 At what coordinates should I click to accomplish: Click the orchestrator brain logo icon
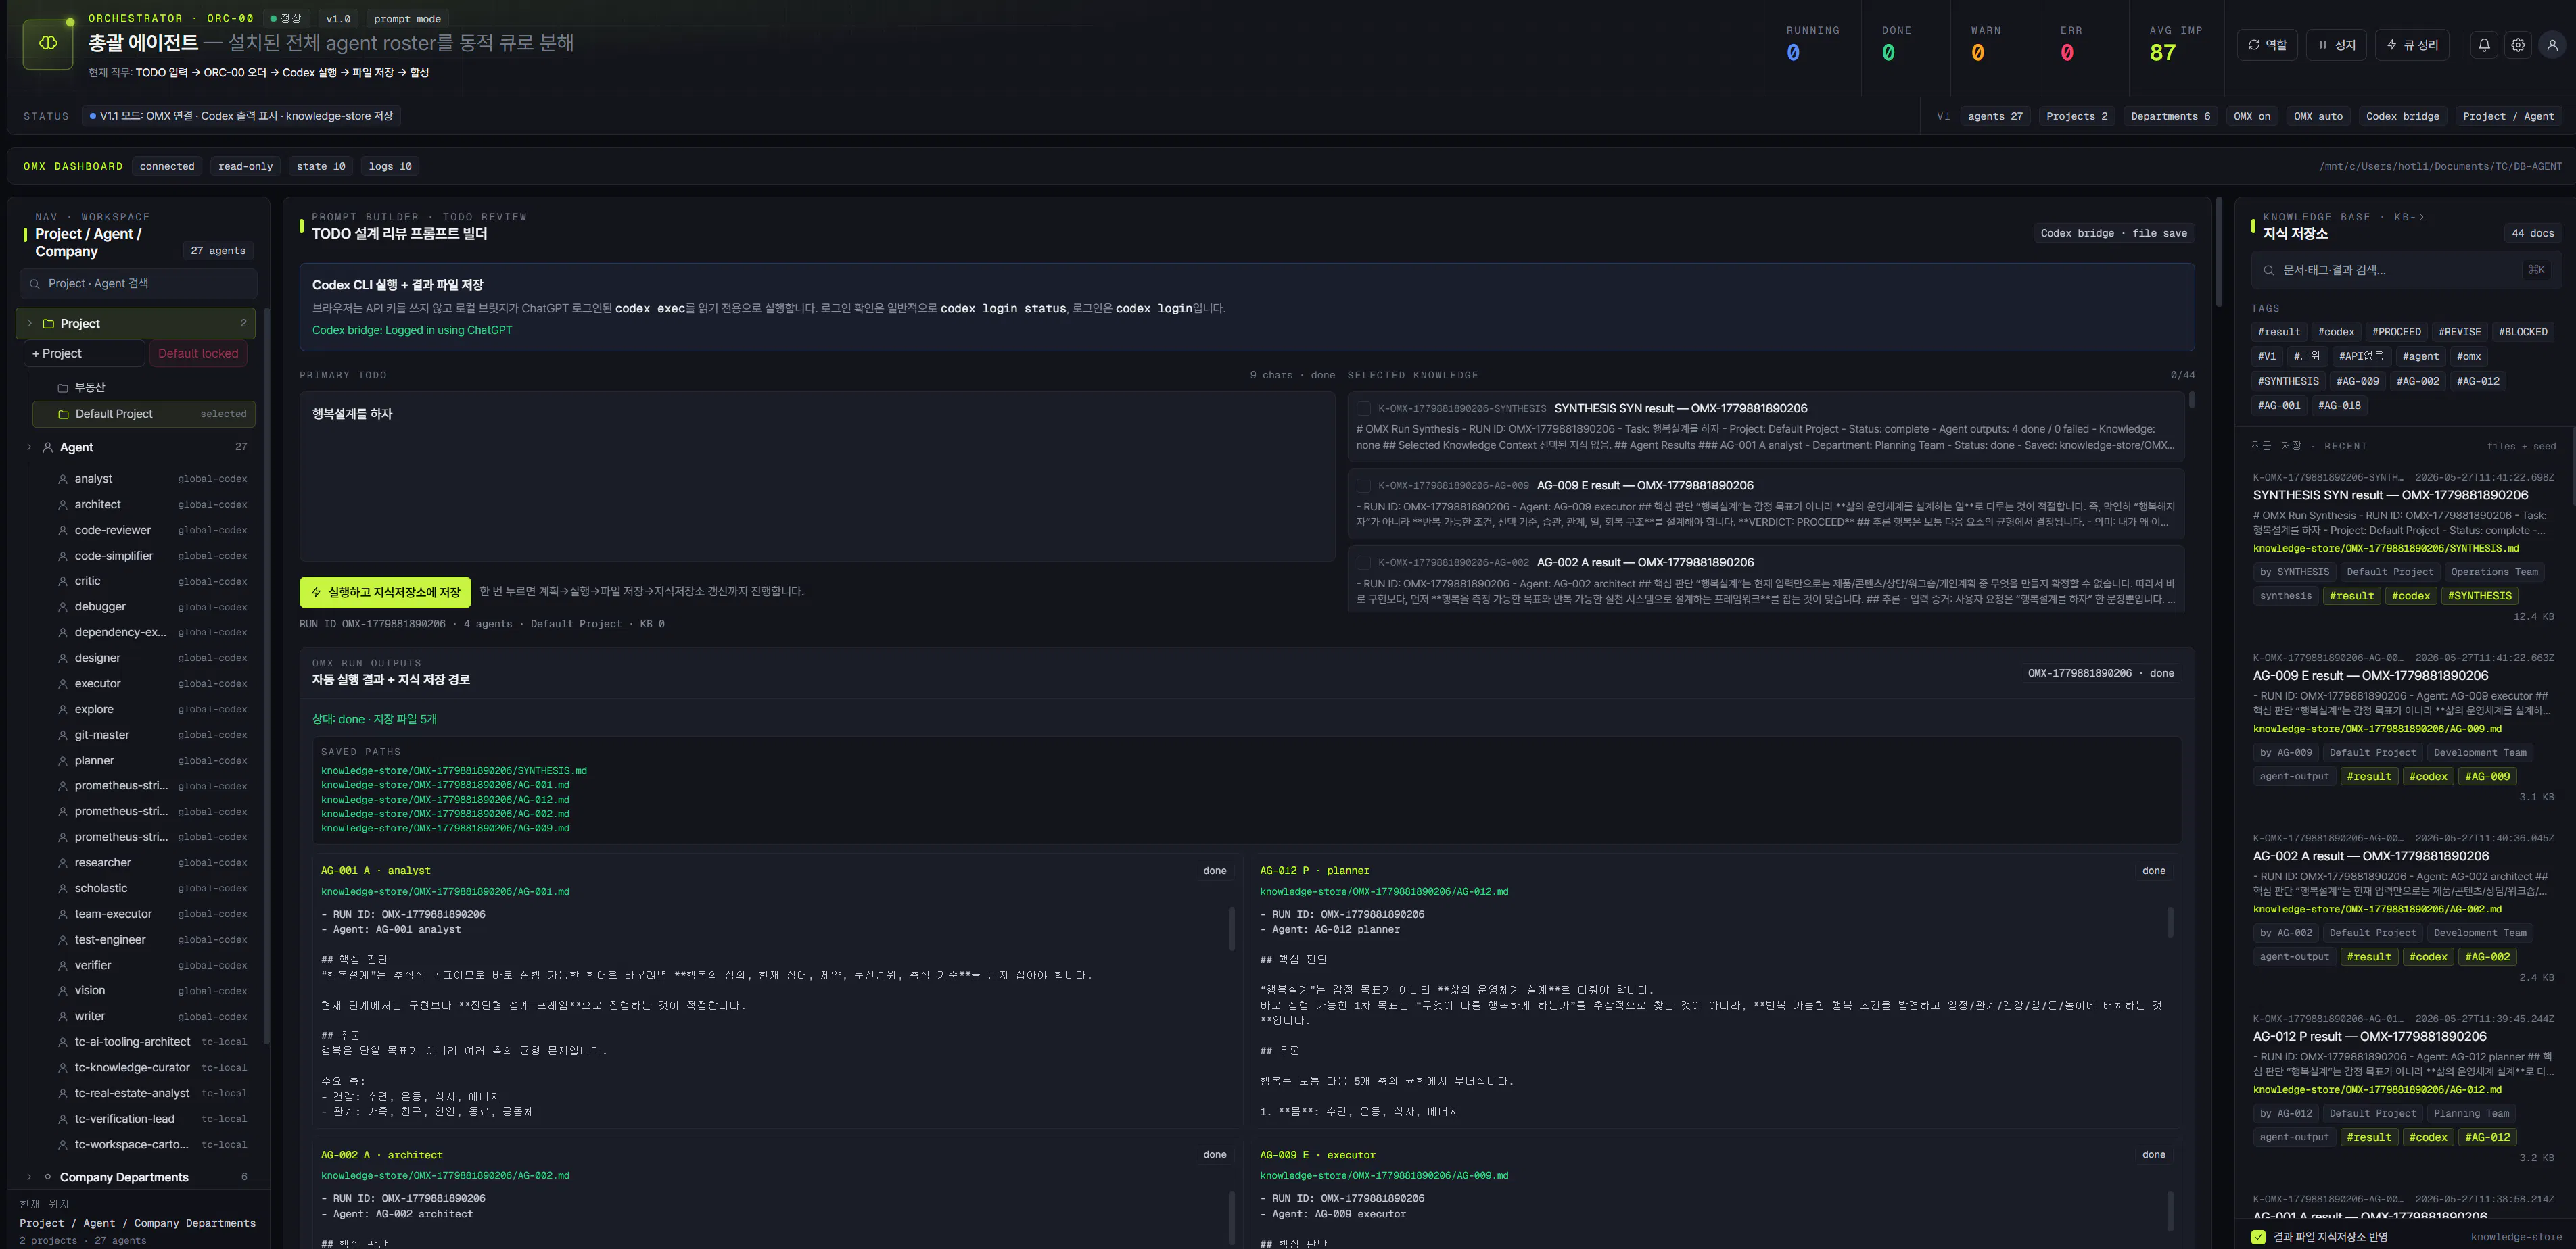(x=48, y=43)
